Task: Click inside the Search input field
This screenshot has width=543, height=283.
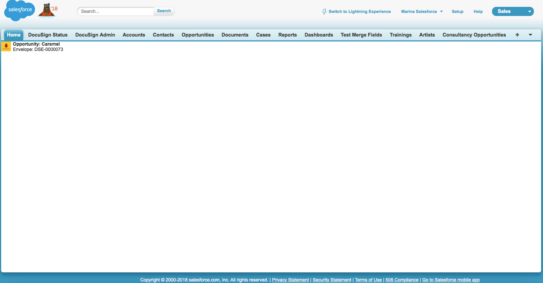Action: [x=114, y=11]
